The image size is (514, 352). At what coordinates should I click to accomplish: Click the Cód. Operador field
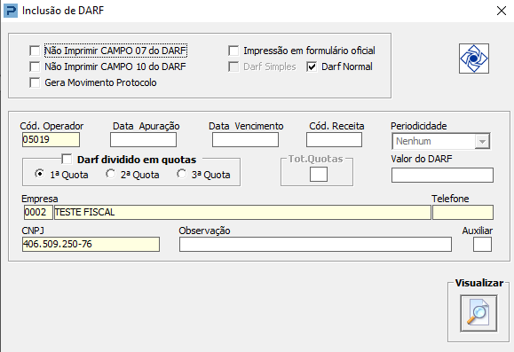tap(51, 140)
